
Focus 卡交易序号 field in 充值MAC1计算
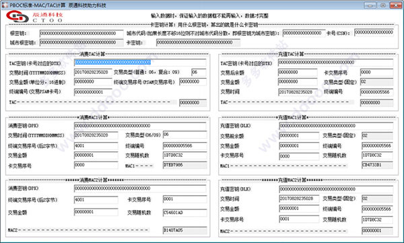point(299,156)
